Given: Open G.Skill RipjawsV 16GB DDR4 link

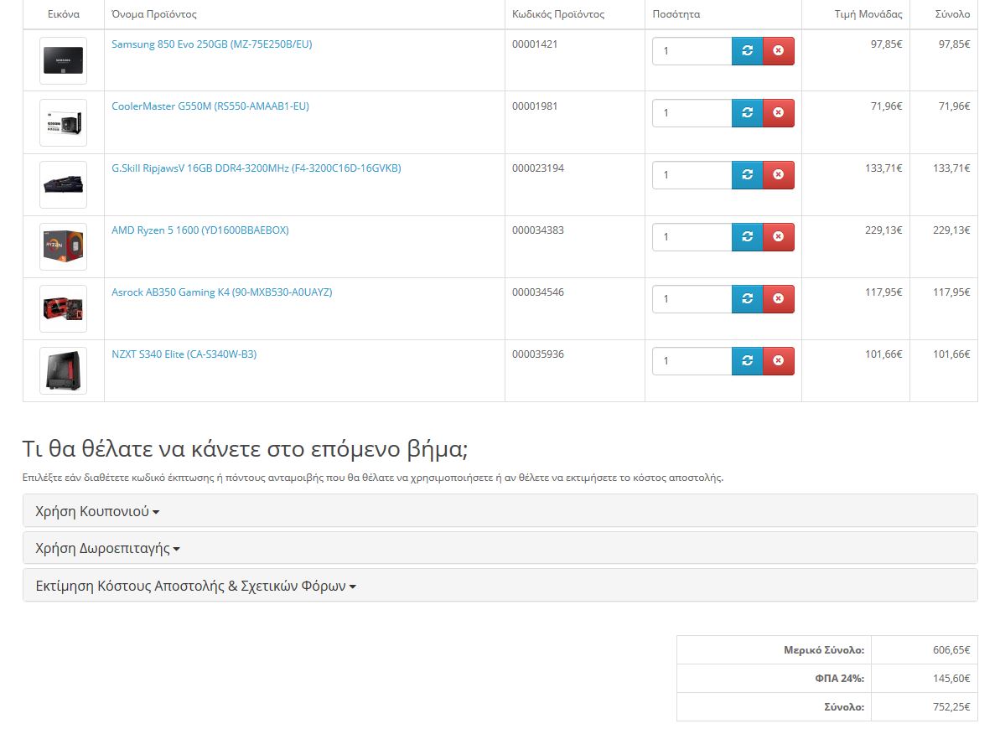Looking at the screenshot, I should 256,168.
